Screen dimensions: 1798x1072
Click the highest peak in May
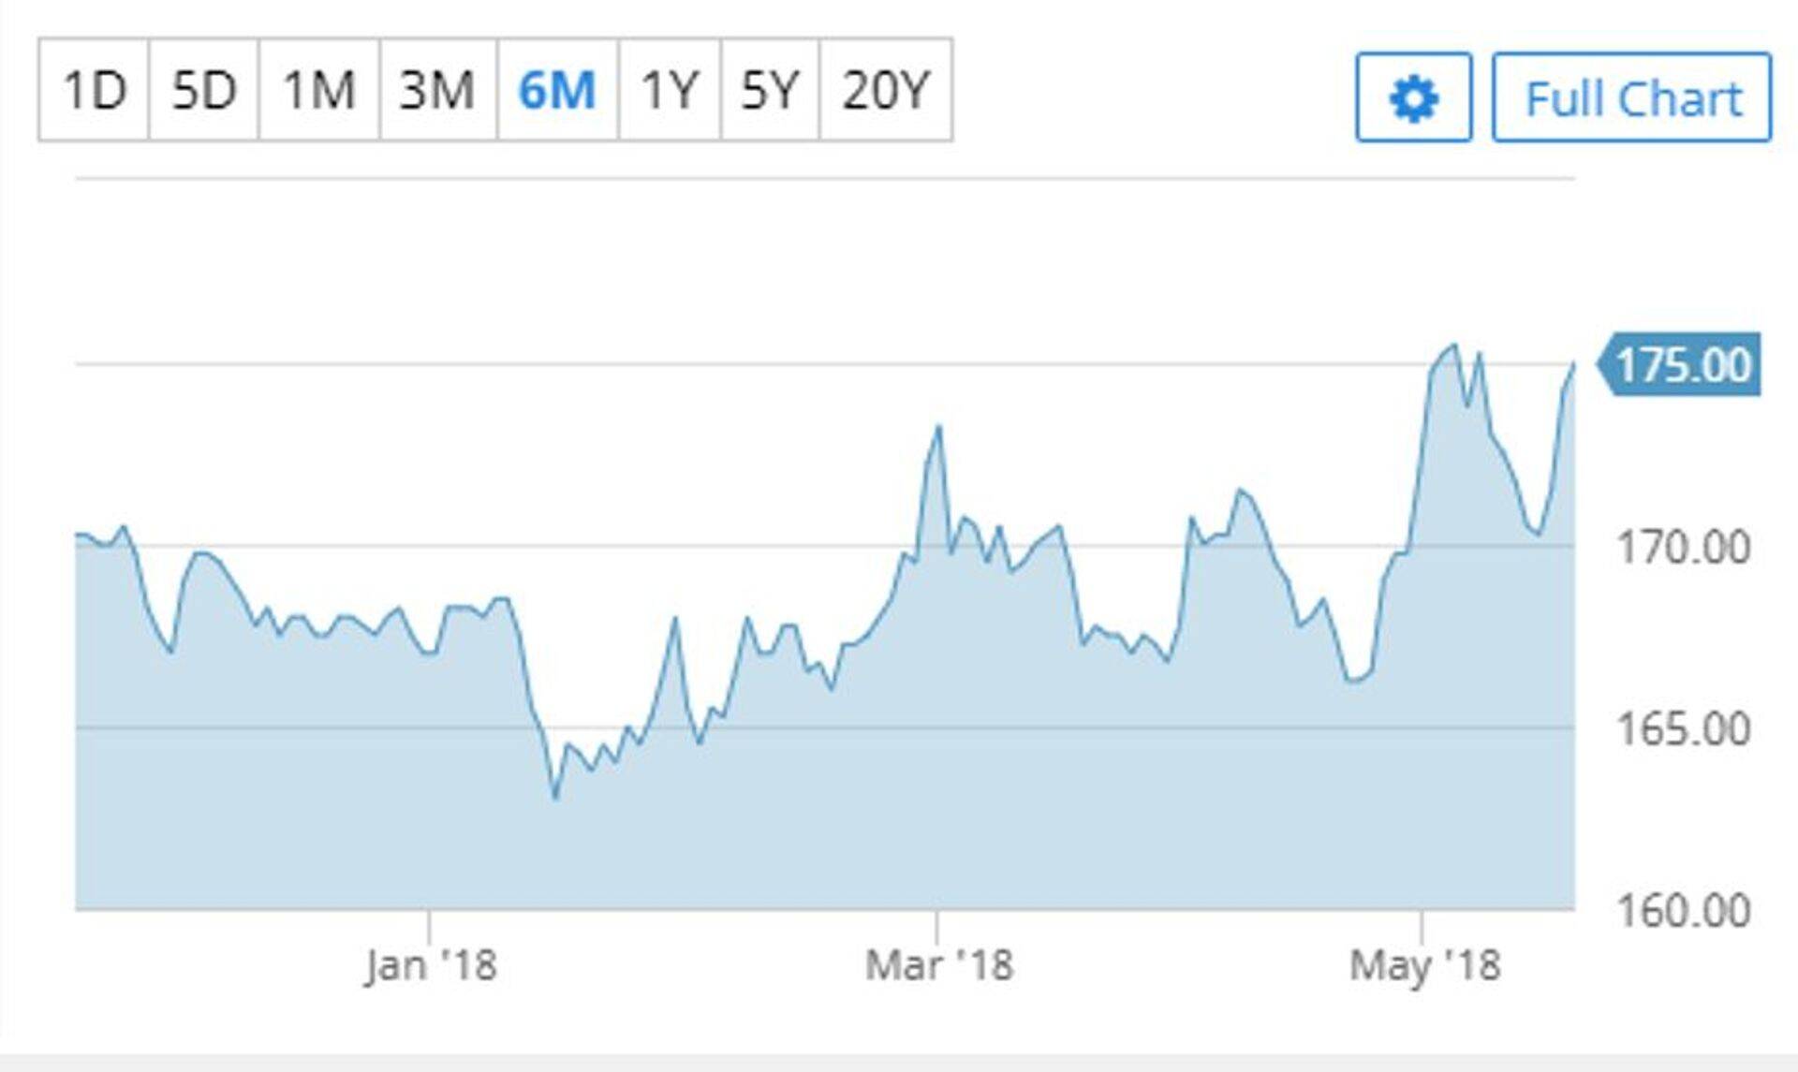click(x=1454, y=345)
